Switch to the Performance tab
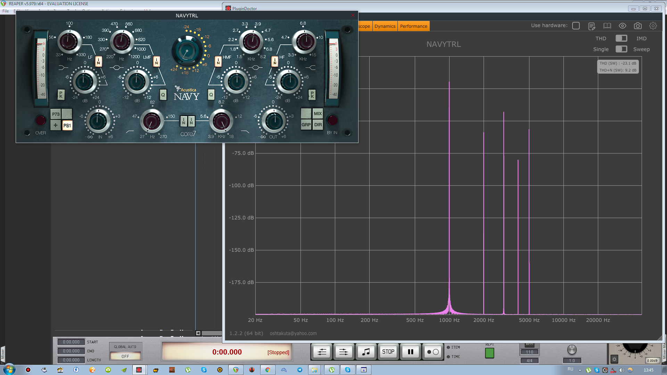The image size is (667, 375). pyautogui.click(x=413, y=26)
